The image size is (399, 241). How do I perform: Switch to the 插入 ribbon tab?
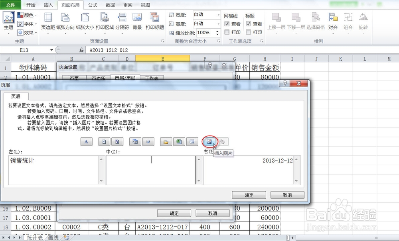coord(48,5)
